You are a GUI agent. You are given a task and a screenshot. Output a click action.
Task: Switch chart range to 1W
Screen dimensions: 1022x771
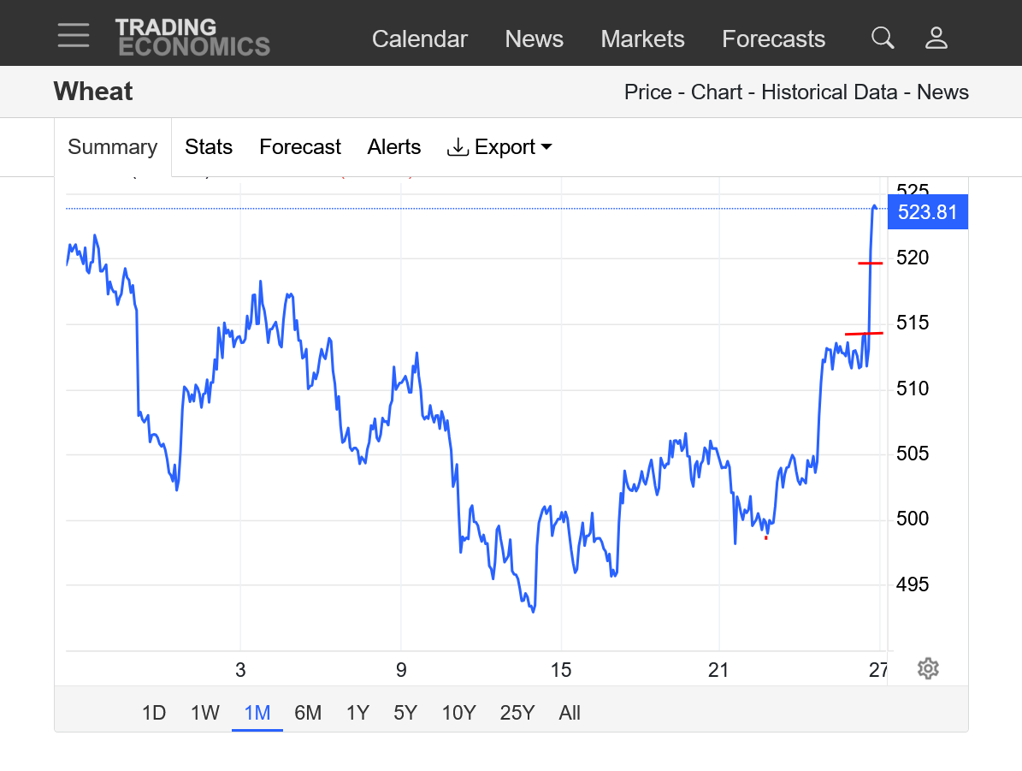click(x=205, y=713)
